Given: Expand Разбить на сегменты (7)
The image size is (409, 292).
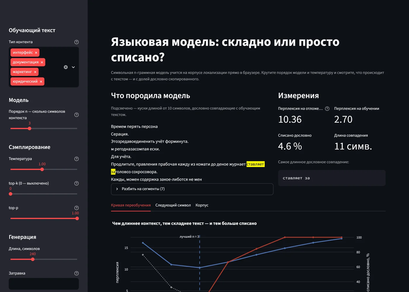Looking at the screenshot, I should point(192,189).
